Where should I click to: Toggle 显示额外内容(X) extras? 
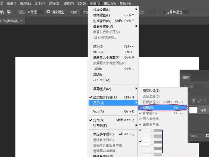[x=113, y=97]
